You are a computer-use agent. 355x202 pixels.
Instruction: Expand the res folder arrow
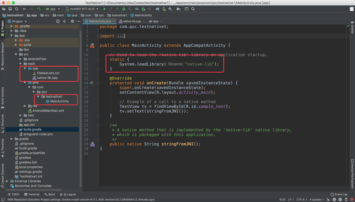(25, 106)
